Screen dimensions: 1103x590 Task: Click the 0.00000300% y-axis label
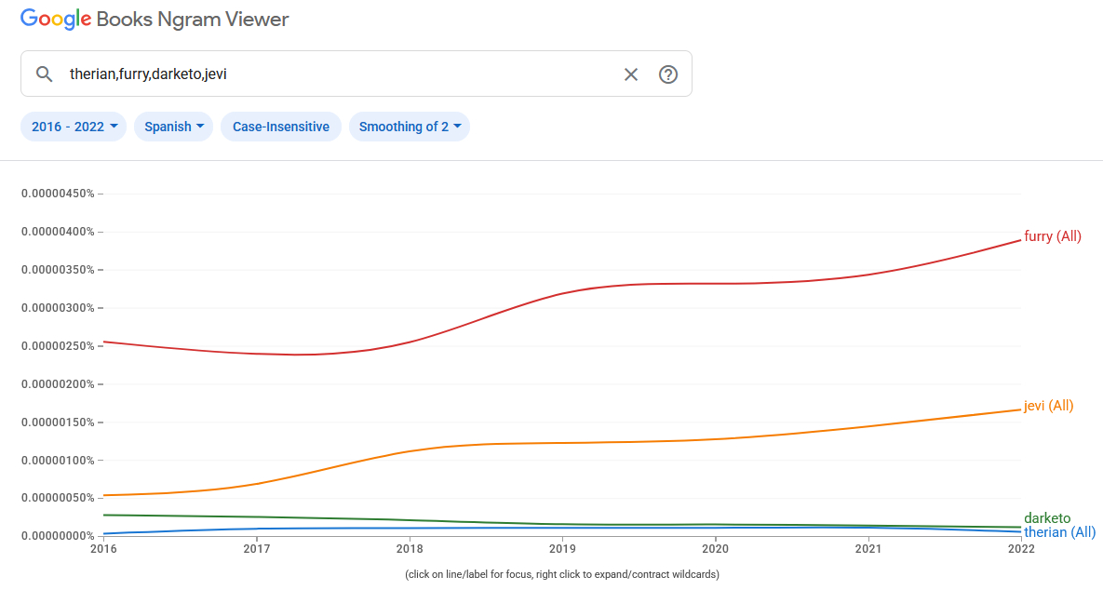point(58,308)
